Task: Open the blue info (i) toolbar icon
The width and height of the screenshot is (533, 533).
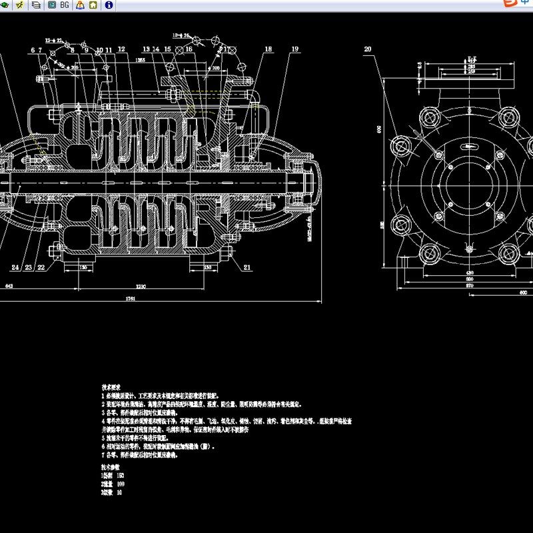Action: pyautogui.click(x=109, y=5)
